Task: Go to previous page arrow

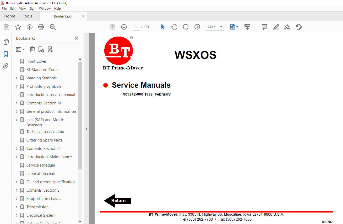Action: click(112, 27)
